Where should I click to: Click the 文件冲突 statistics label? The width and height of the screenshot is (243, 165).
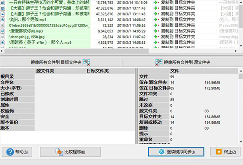tap(148, 94)
